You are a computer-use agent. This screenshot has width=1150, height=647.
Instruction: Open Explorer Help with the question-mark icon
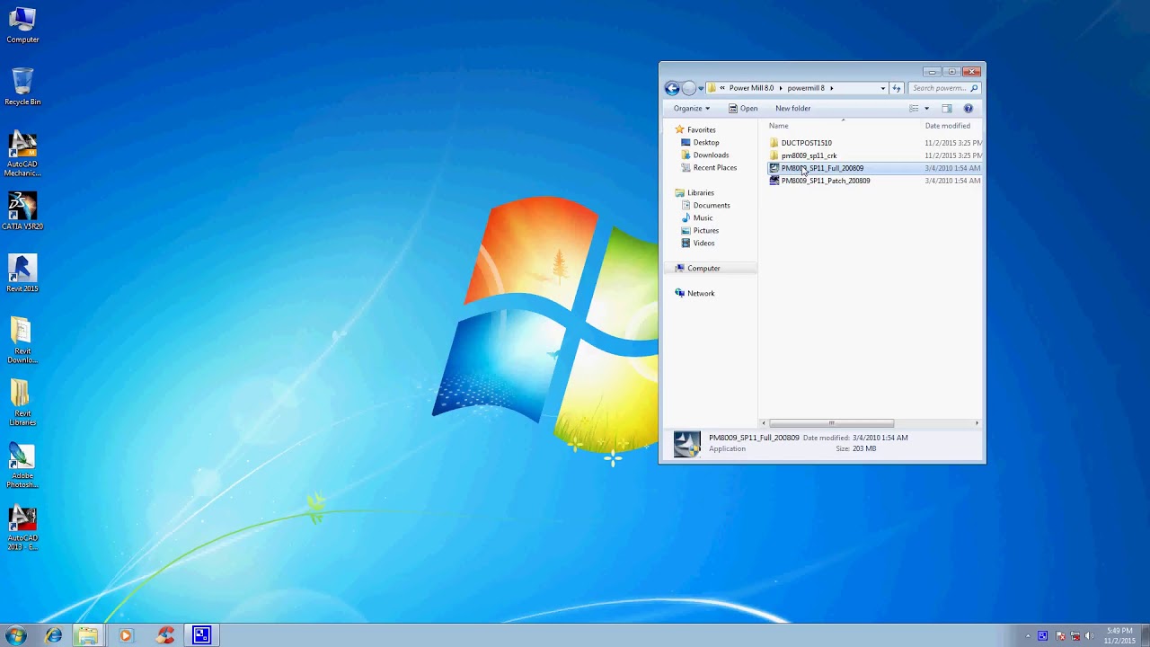pos(968,109)
